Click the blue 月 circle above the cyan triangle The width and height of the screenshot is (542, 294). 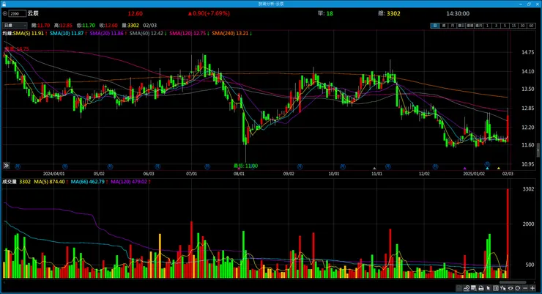click(x=487, y=163)
